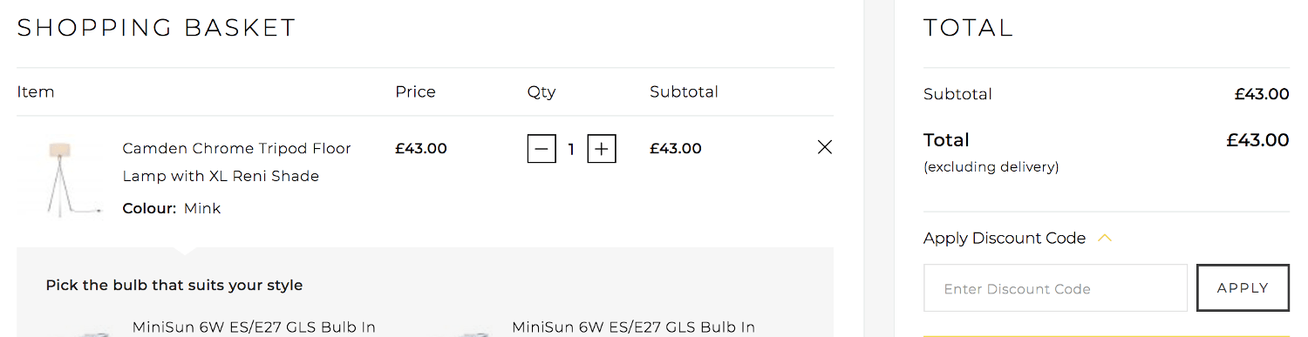1308x337 pixels.
Task: Select the right MiniSun 6W GLS bulb option
Action: pyautogui.click(x=633, y=327)
